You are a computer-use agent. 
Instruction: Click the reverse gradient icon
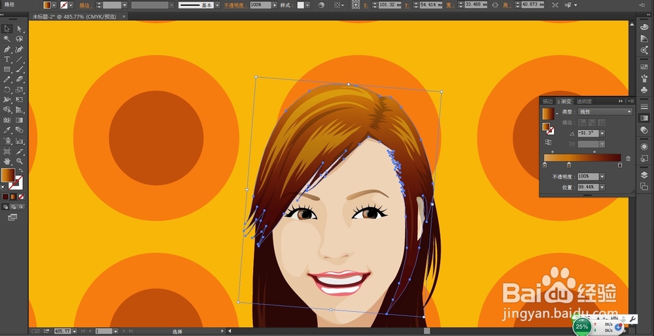(x=547, y=142)
